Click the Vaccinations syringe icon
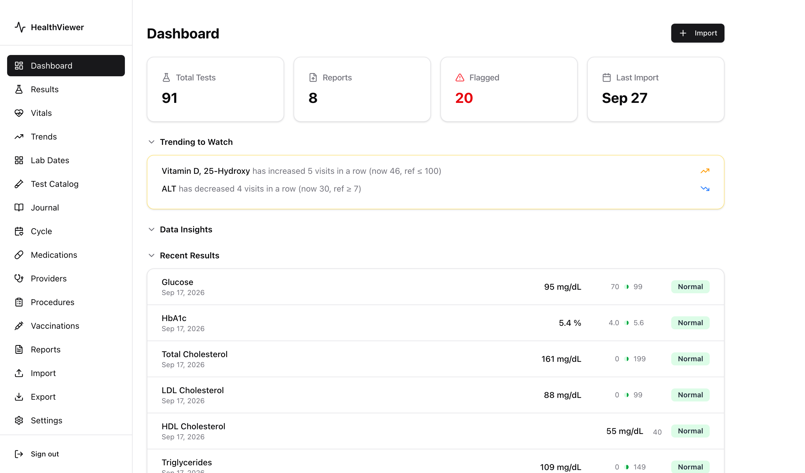The height and width of the screenshot is (473, 805). pyautogui.click(x=19, y=325)
